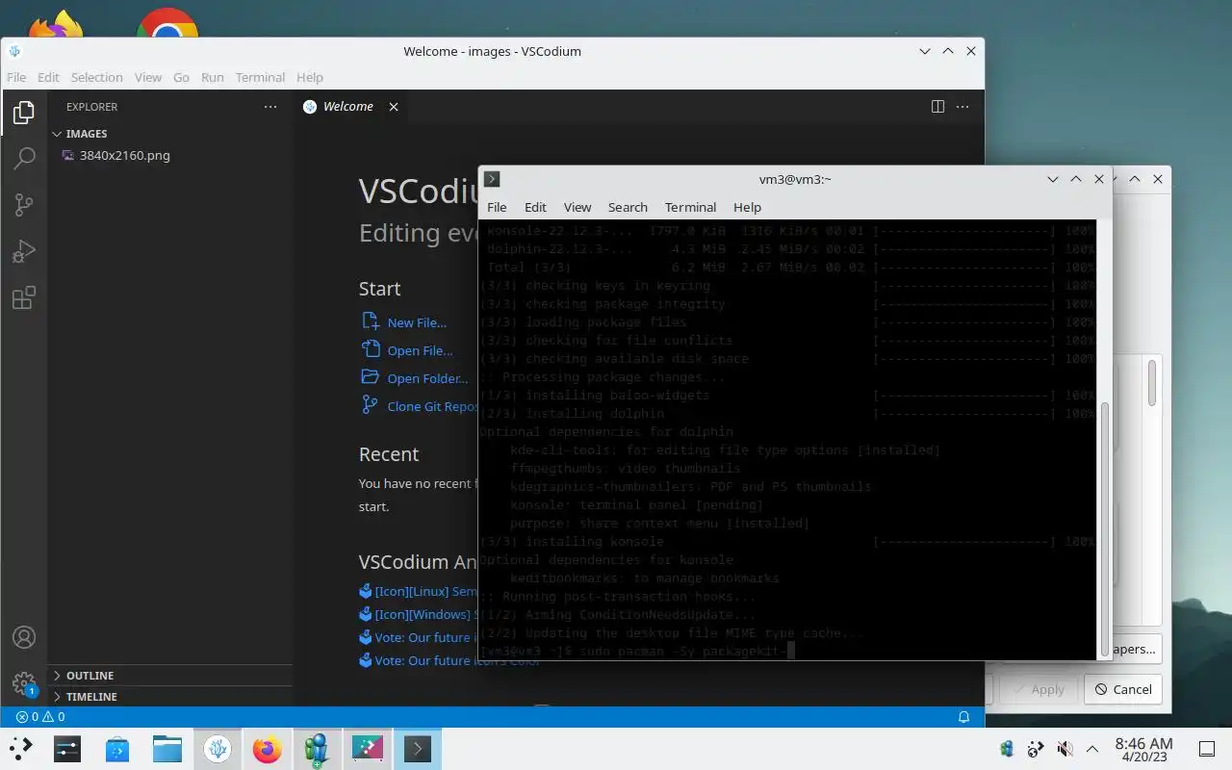The image size is (1232, 770).
Task: Click the Konsole window title icon
Action: click(x=492, y=179)
